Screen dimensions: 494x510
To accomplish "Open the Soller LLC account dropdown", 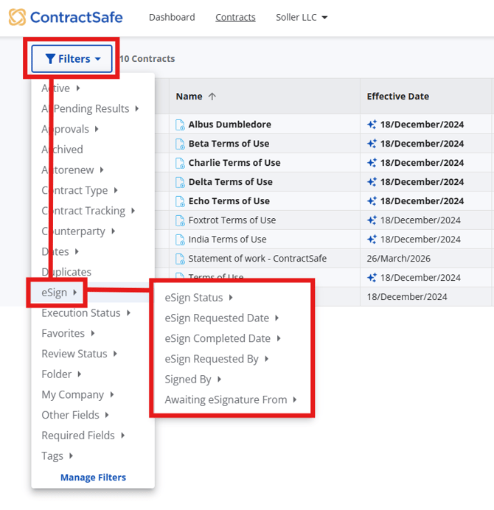I will click(x=302, y=17).
